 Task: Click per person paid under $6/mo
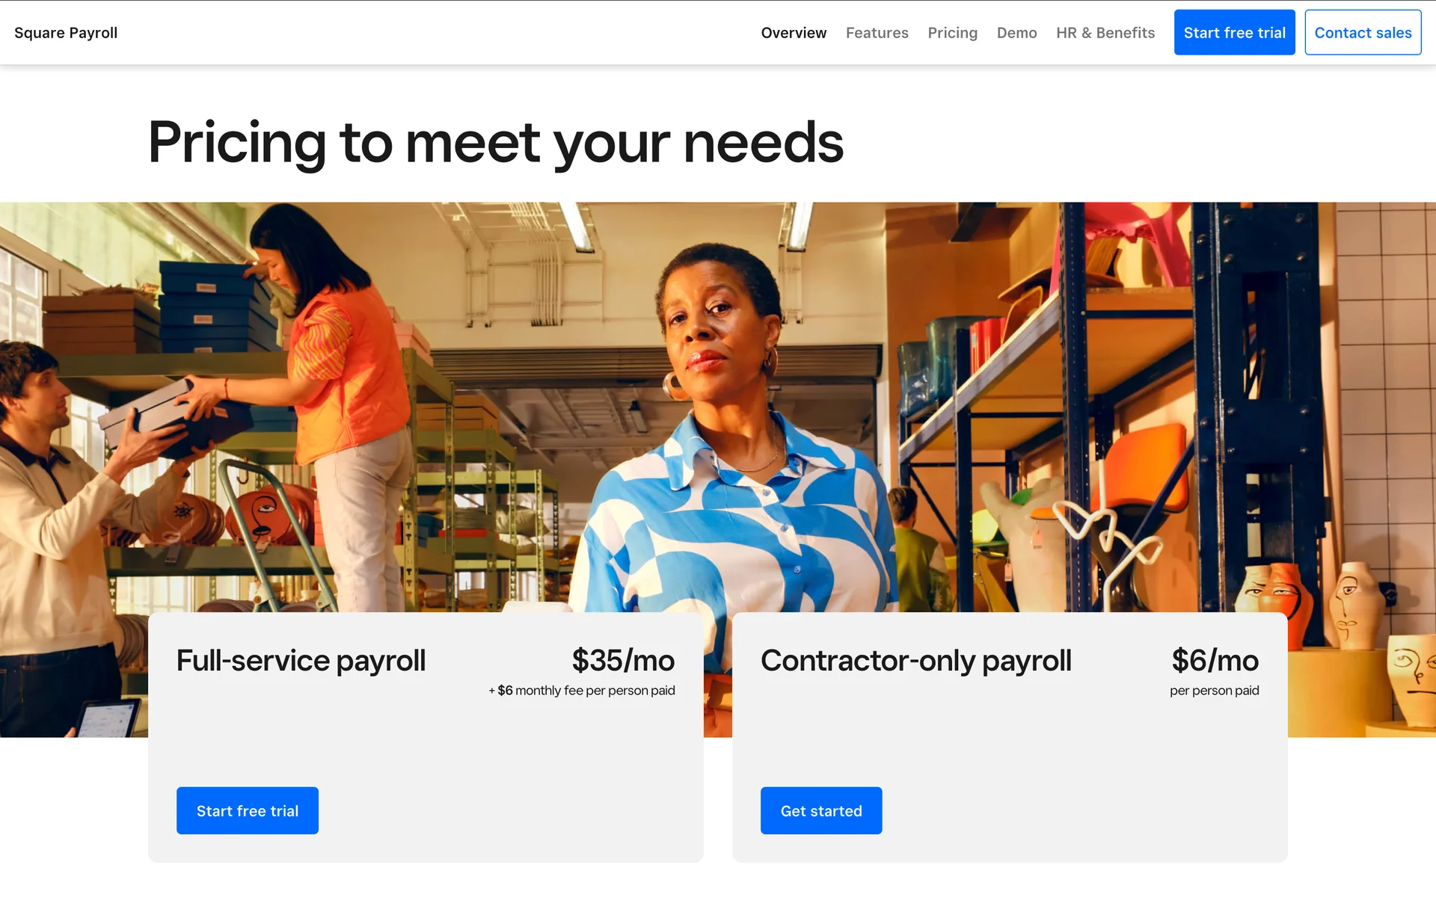click(1215, 691)
